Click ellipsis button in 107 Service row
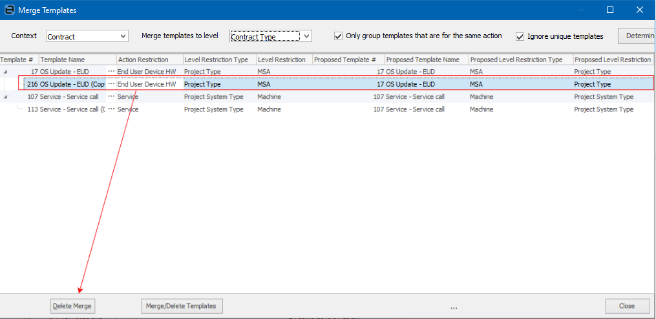 (x=111, y=97)
